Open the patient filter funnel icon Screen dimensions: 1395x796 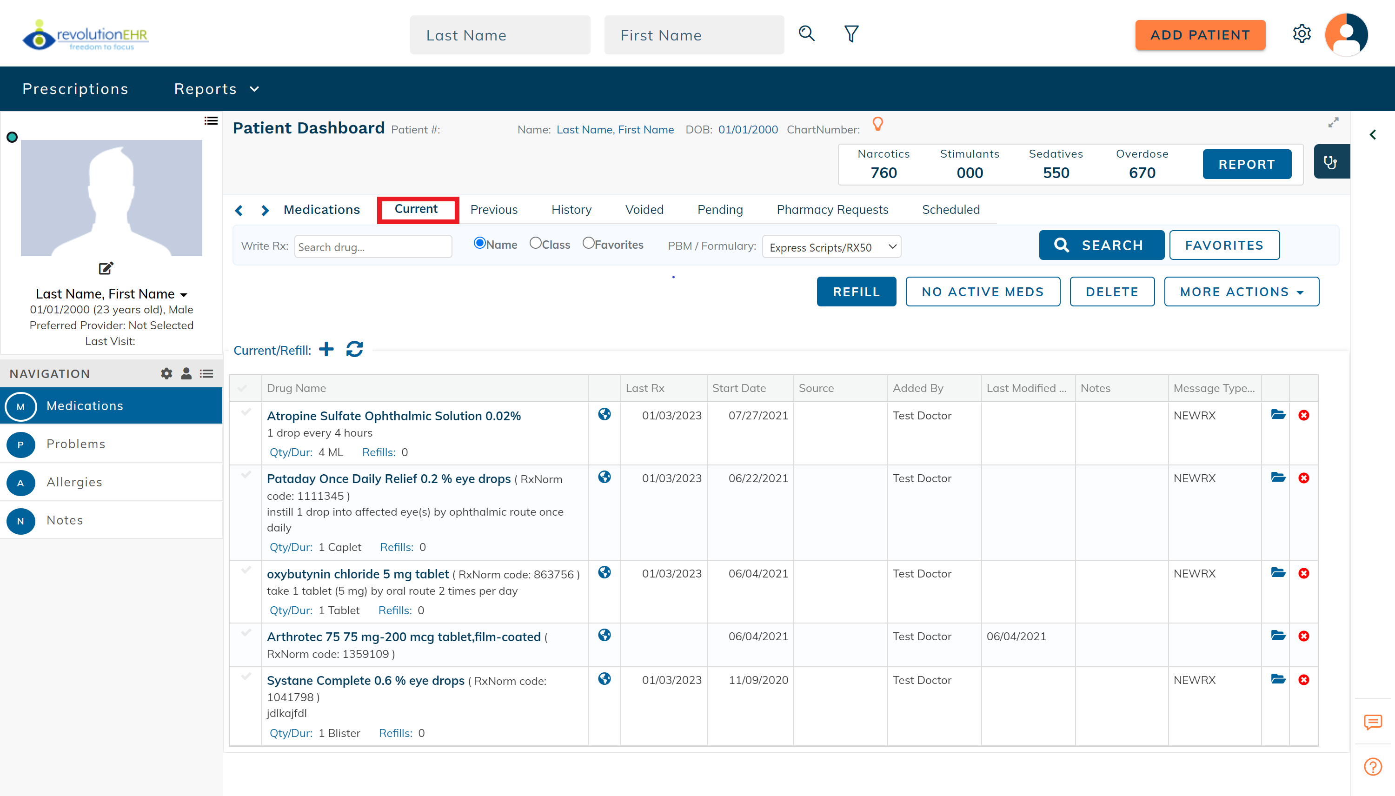851,34
